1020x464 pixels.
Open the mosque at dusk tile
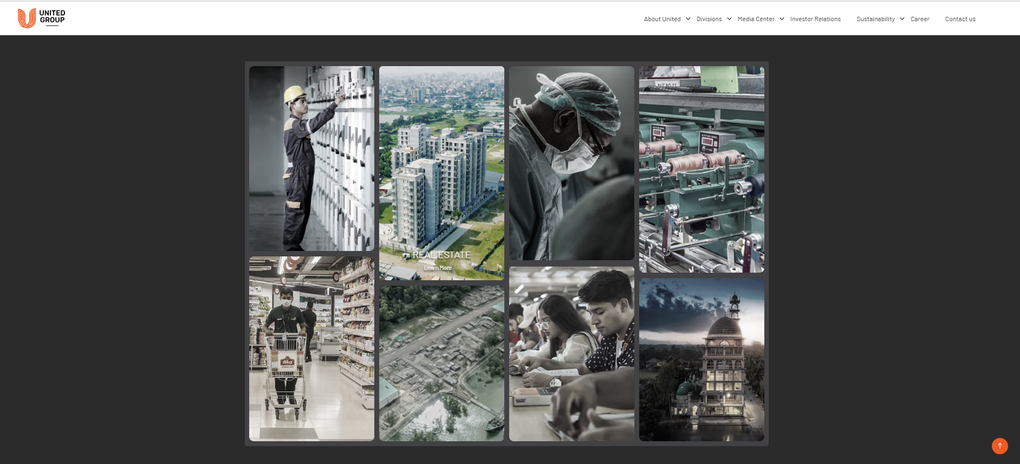point(701,359)
